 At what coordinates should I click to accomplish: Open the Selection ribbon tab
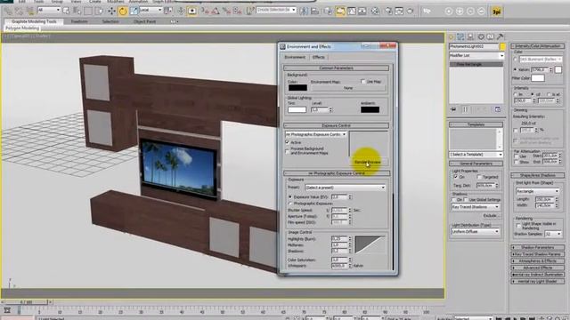point(110,21)
